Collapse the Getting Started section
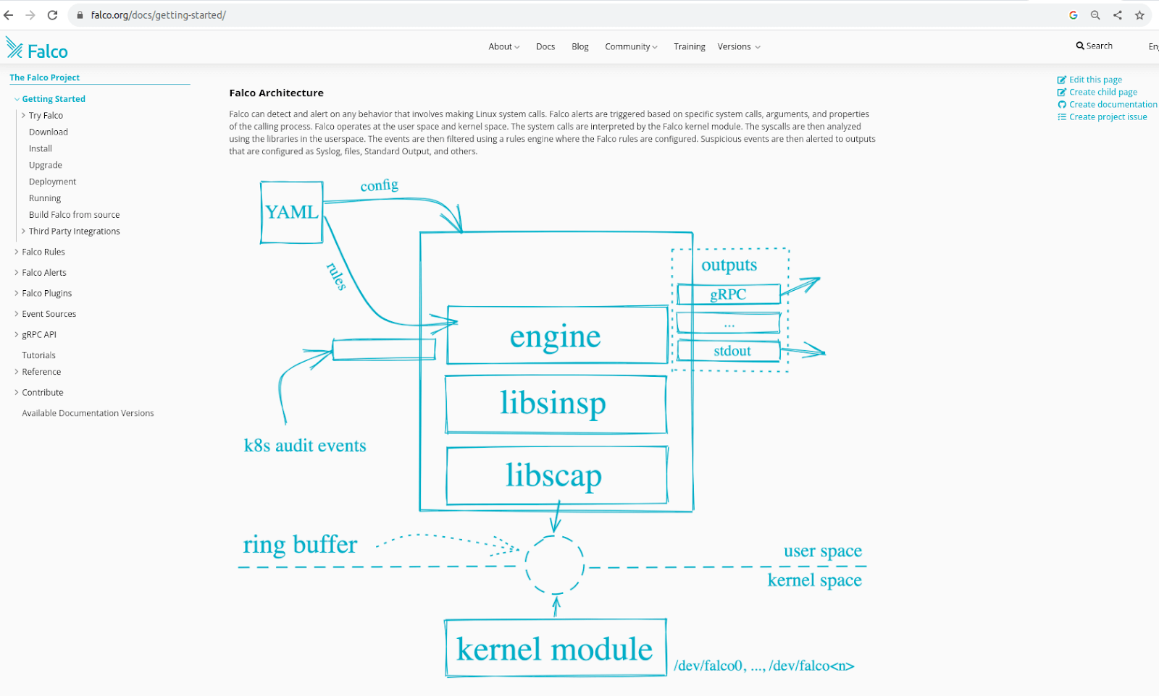Screen dimensions: 1159x696 [17, 99]
